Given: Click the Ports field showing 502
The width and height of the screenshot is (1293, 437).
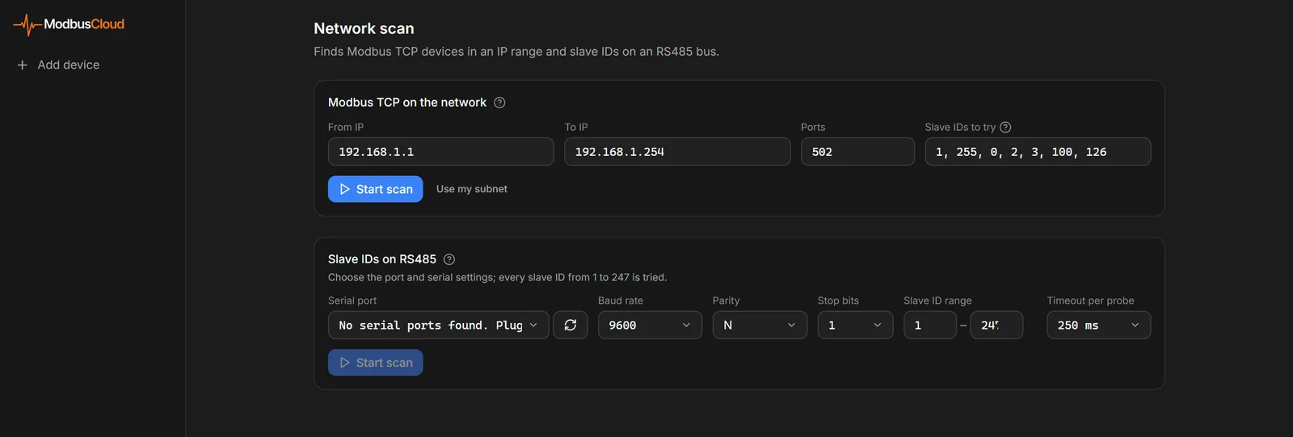Looking at the screenshot, I should coord(857,152).
